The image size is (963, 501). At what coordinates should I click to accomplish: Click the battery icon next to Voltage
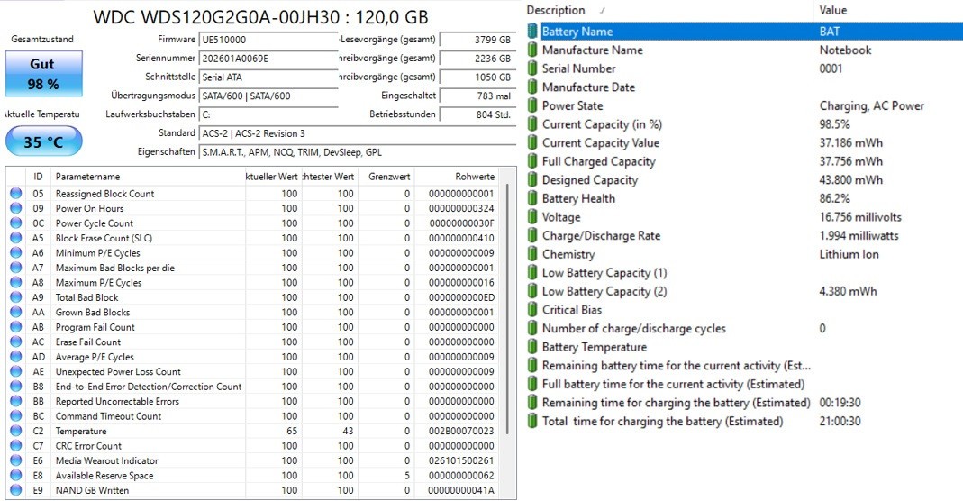tap(532, 217)
